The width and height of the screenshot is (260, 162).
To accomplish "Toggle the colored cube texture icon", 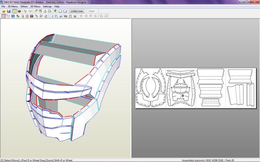I will tap(19, 11).
